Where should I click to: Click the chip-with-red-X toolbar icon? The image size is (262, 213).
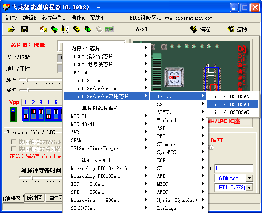click(x=43, y=29)
